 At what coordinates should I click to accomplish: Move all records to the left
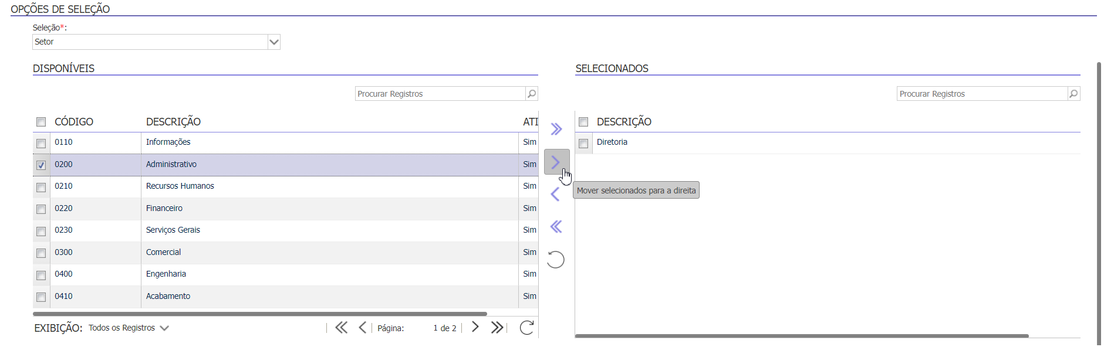click(556, 227)
